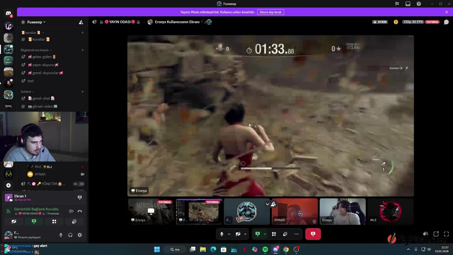
Task: Mute microphone in user panel
Action: (x=61, y=235)
